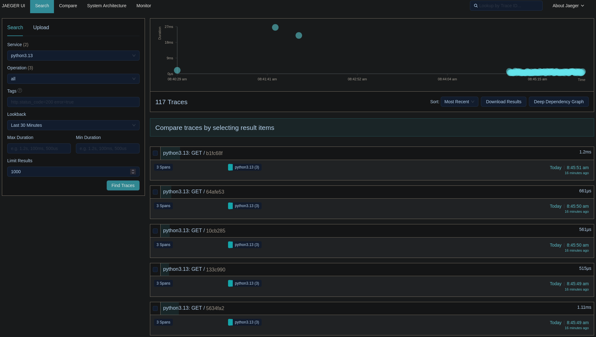Open the About Jaeger menu
Image resolution: width=596 pixels, height=337 pixels.
[568, 6]
